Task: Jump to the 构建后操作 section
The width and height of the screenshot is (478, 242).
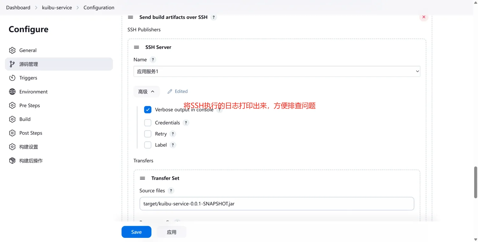Action: pyautogui.click(x=31, y=161)
